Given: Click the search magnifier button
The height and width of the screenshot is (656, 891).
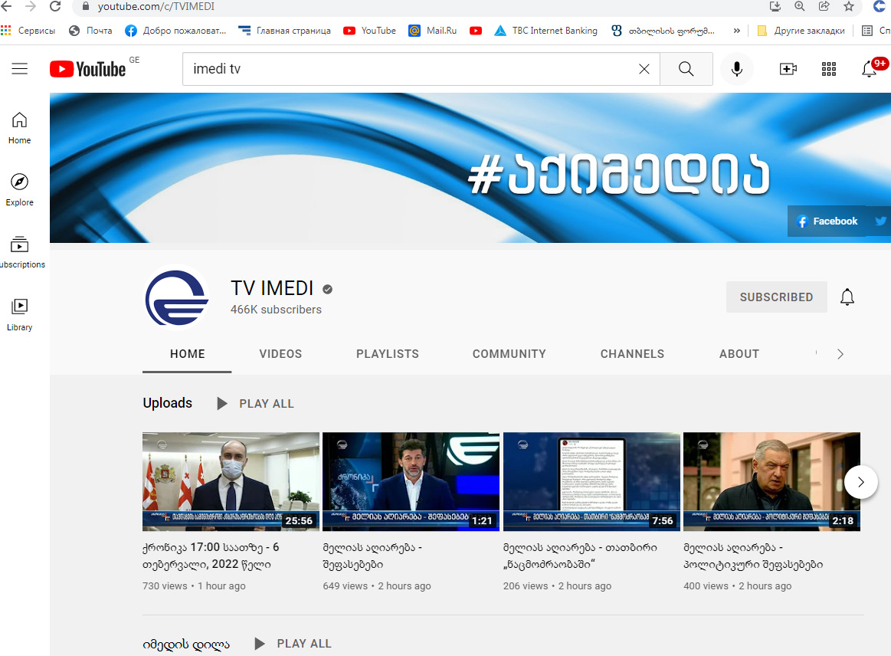Looking at the screenshot, I should pyautogui.click(x=686, y=69).
